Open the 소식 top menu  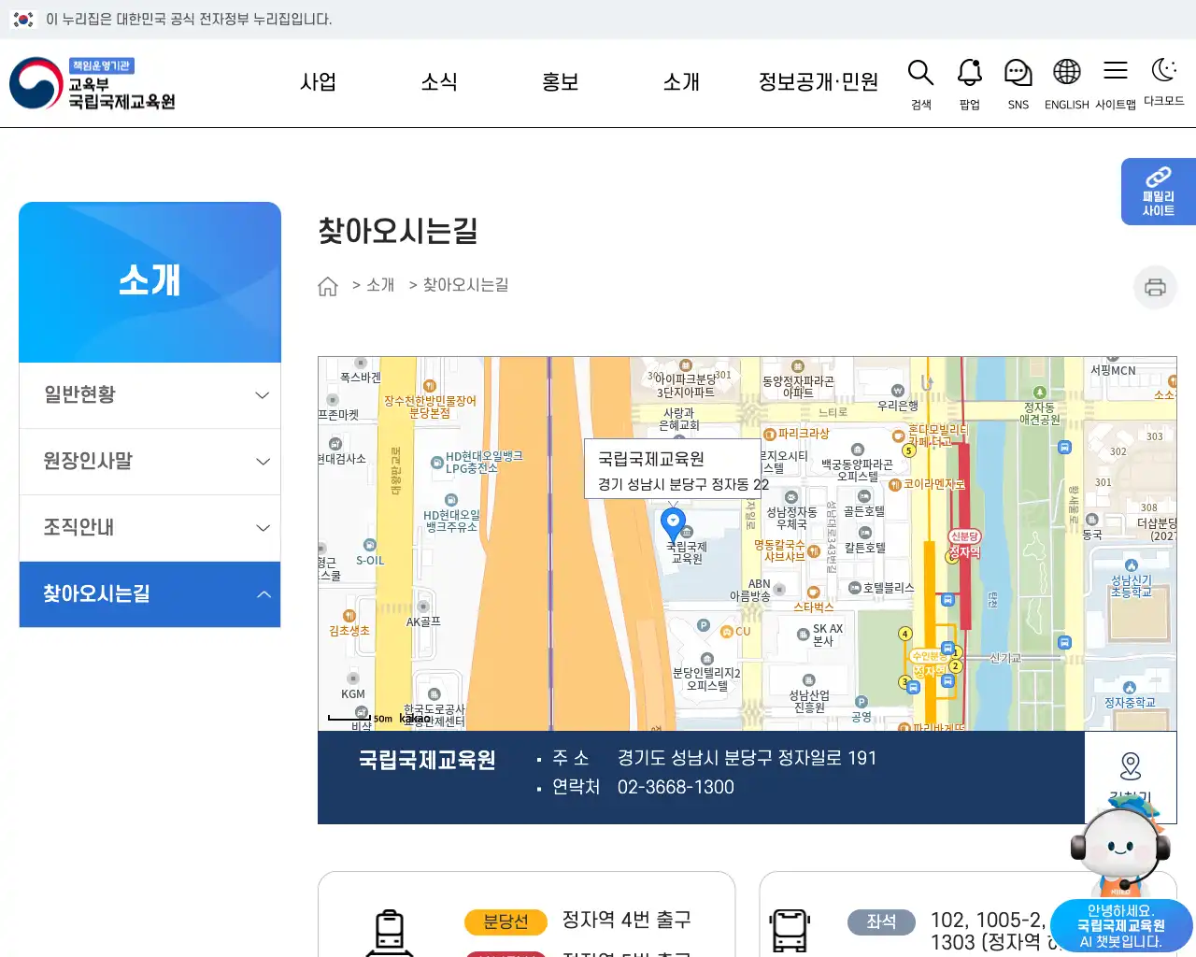point(439,82)
